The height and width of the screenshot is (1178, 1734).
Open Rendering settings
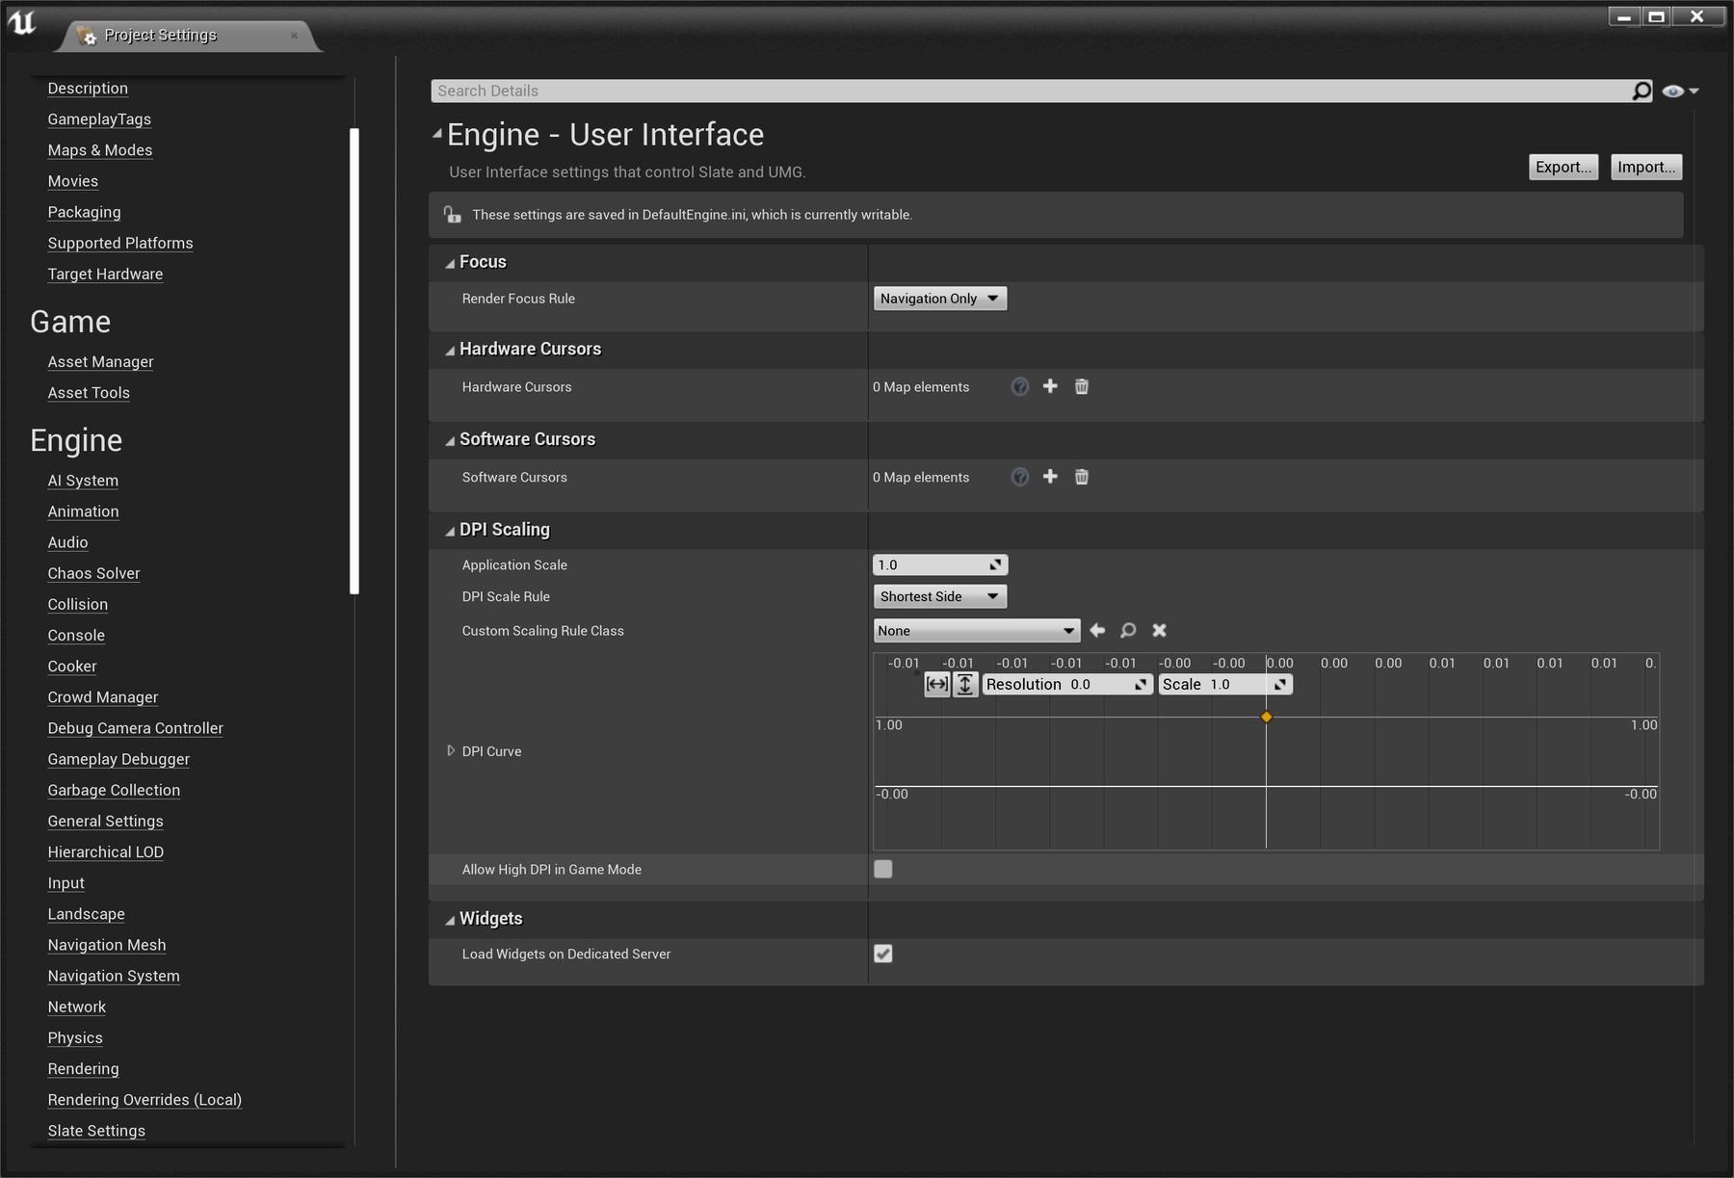(x=83, y=1069)
